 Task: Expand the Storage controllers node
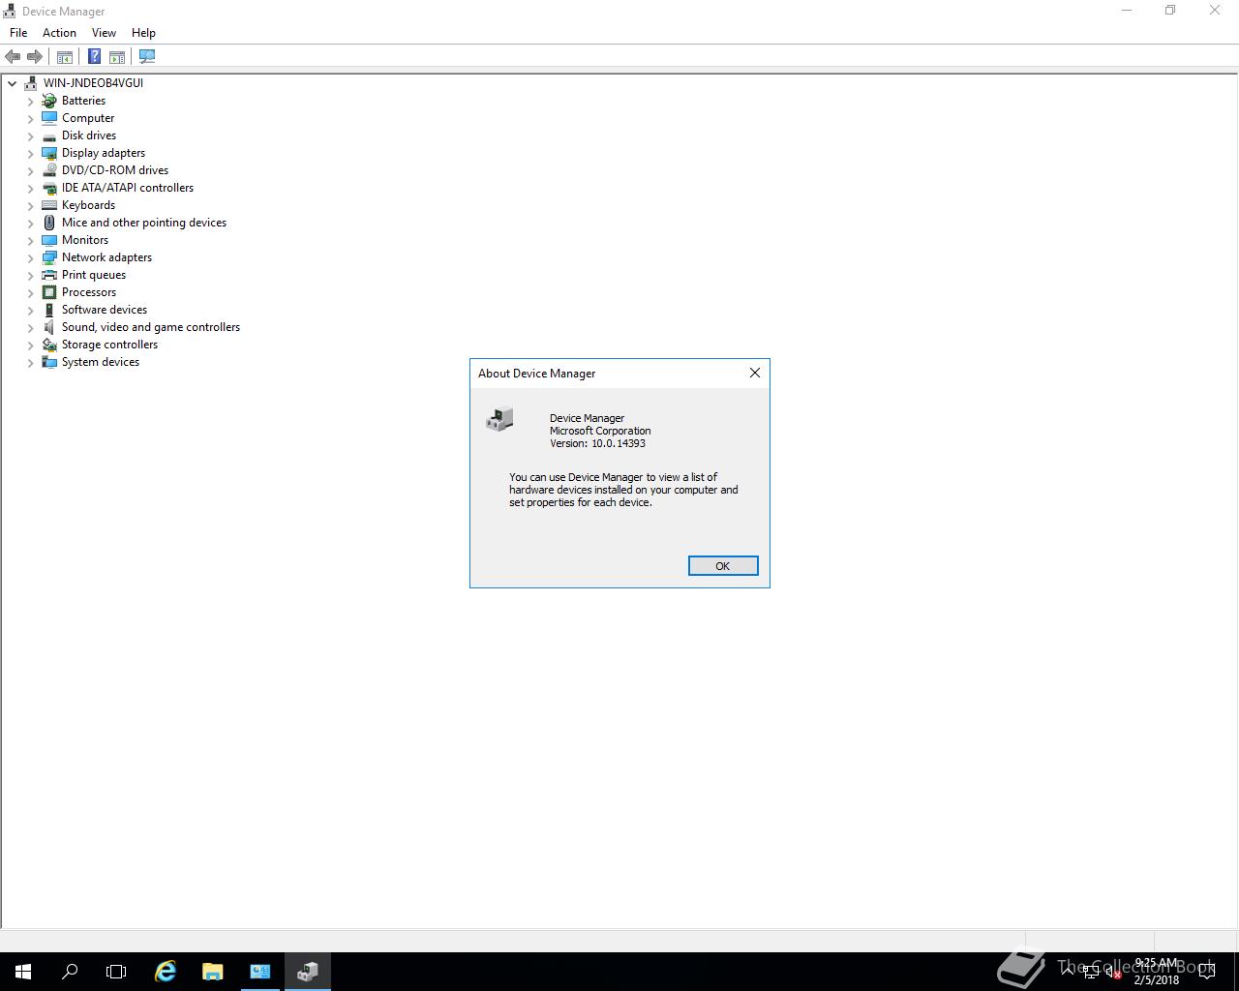[30, 345]
